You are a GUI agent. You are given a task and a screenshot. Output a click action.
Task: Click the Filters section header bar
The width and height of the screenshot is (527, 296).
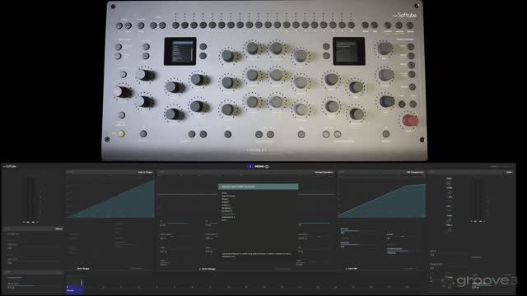point(33,229)
